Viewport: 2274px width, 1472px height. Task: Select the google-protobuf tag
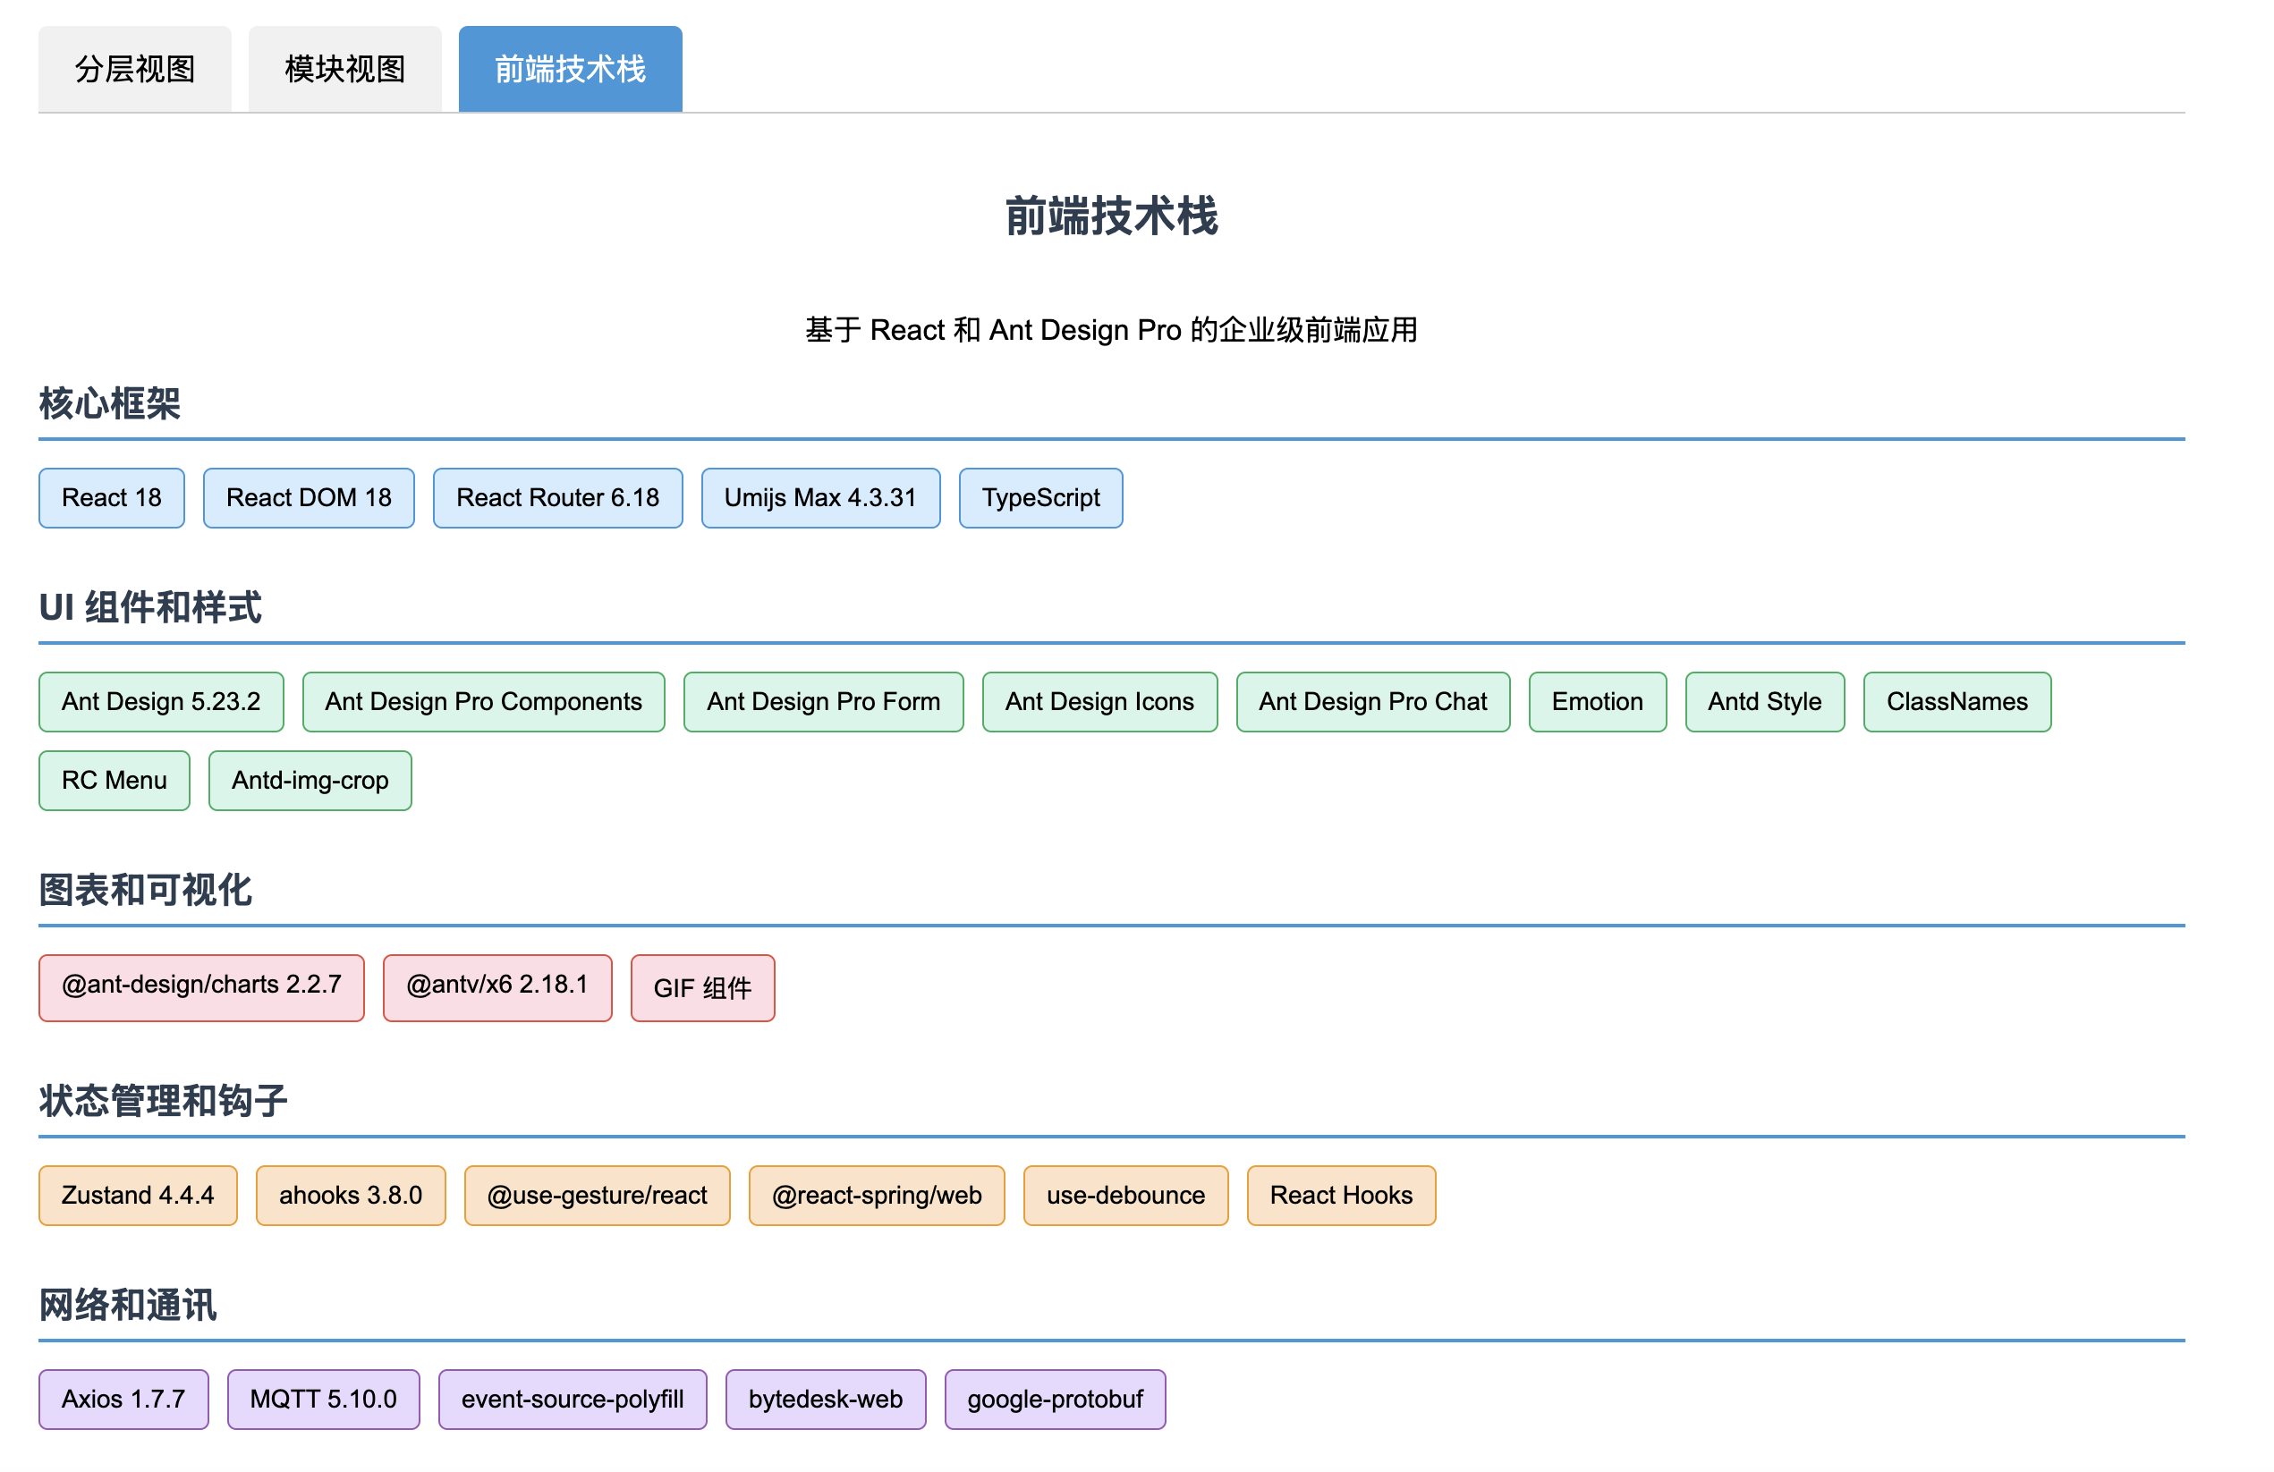(x=1054, y=1399)
